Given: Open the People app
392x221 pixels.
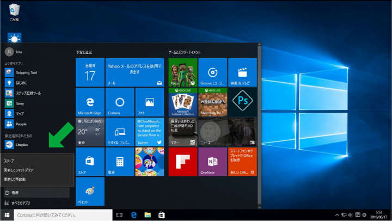Looking at the screenshot, I should click(x=16, y=124).
